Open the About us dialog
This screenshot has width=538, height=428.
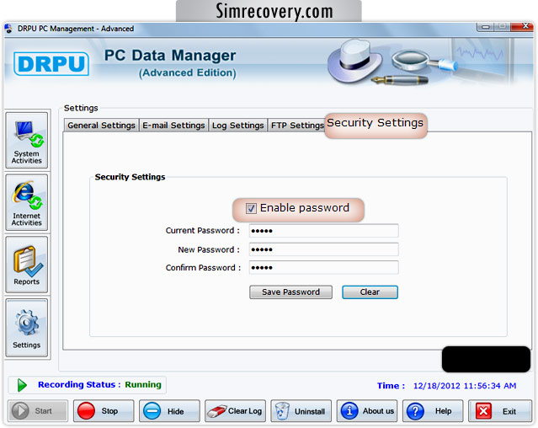367,411
